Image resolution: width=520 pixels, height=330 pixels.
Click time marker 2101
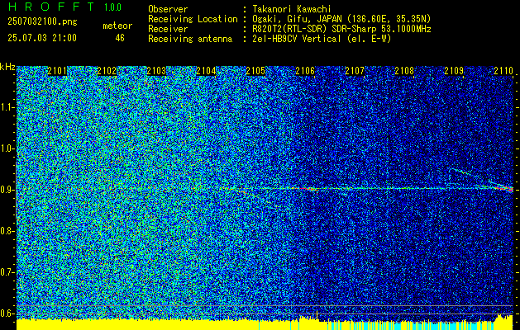click(57, 71)
